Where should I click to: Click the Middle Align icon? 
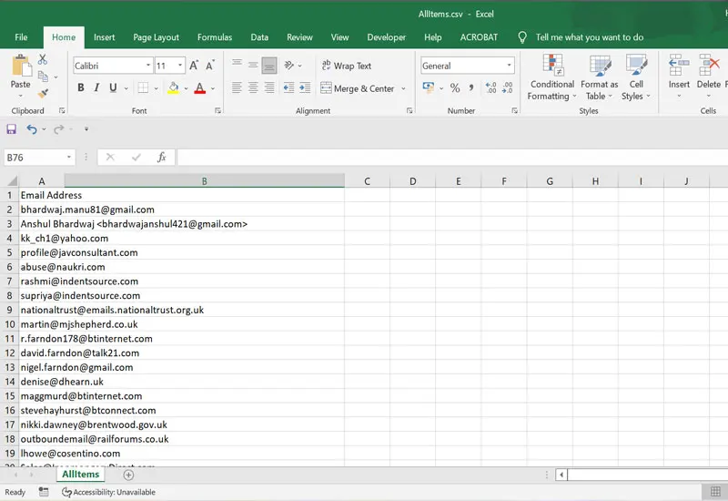tap(253, 65)
